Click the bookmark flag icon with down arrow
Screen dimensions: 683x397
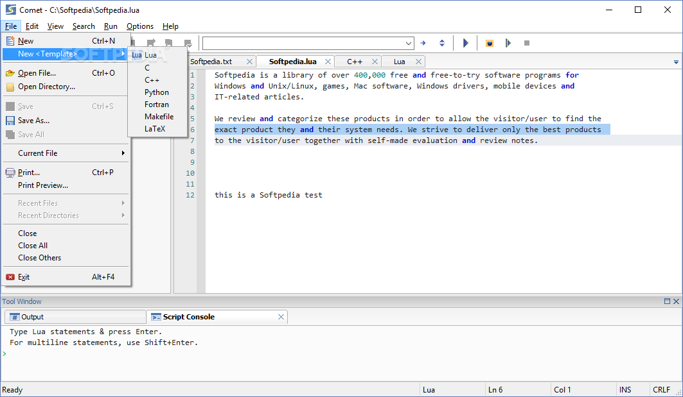(x=188, y=43)
